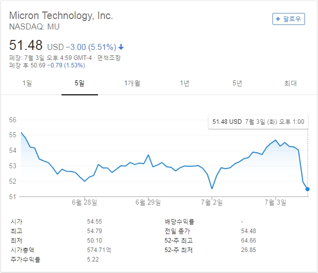Click the blue data point on chart
This screenshot has width=318, height=273.
307,189
